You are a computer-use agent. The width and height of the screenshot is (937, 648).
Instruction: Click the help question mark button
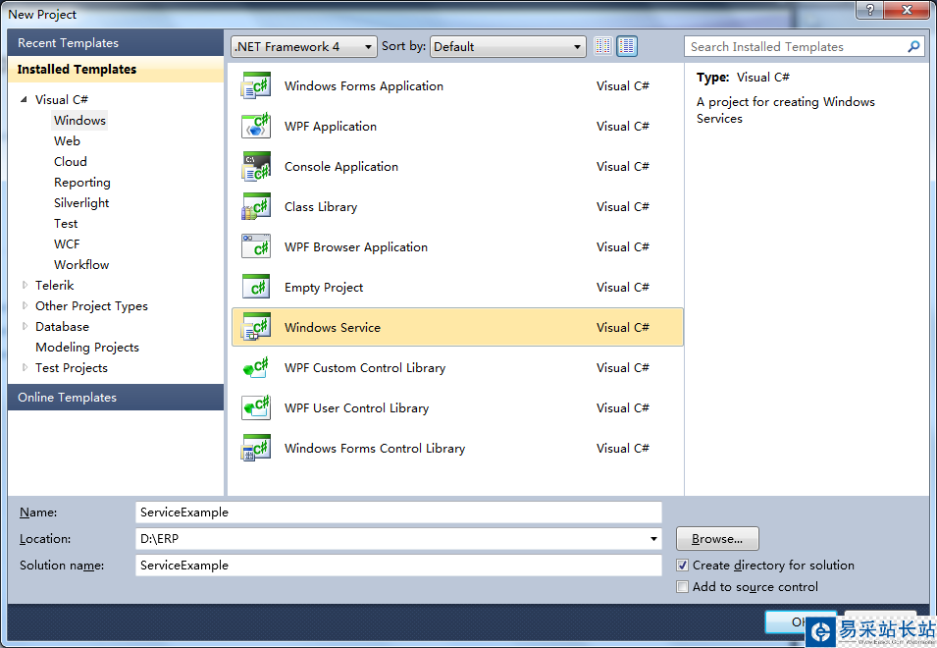tap(869, 10)
